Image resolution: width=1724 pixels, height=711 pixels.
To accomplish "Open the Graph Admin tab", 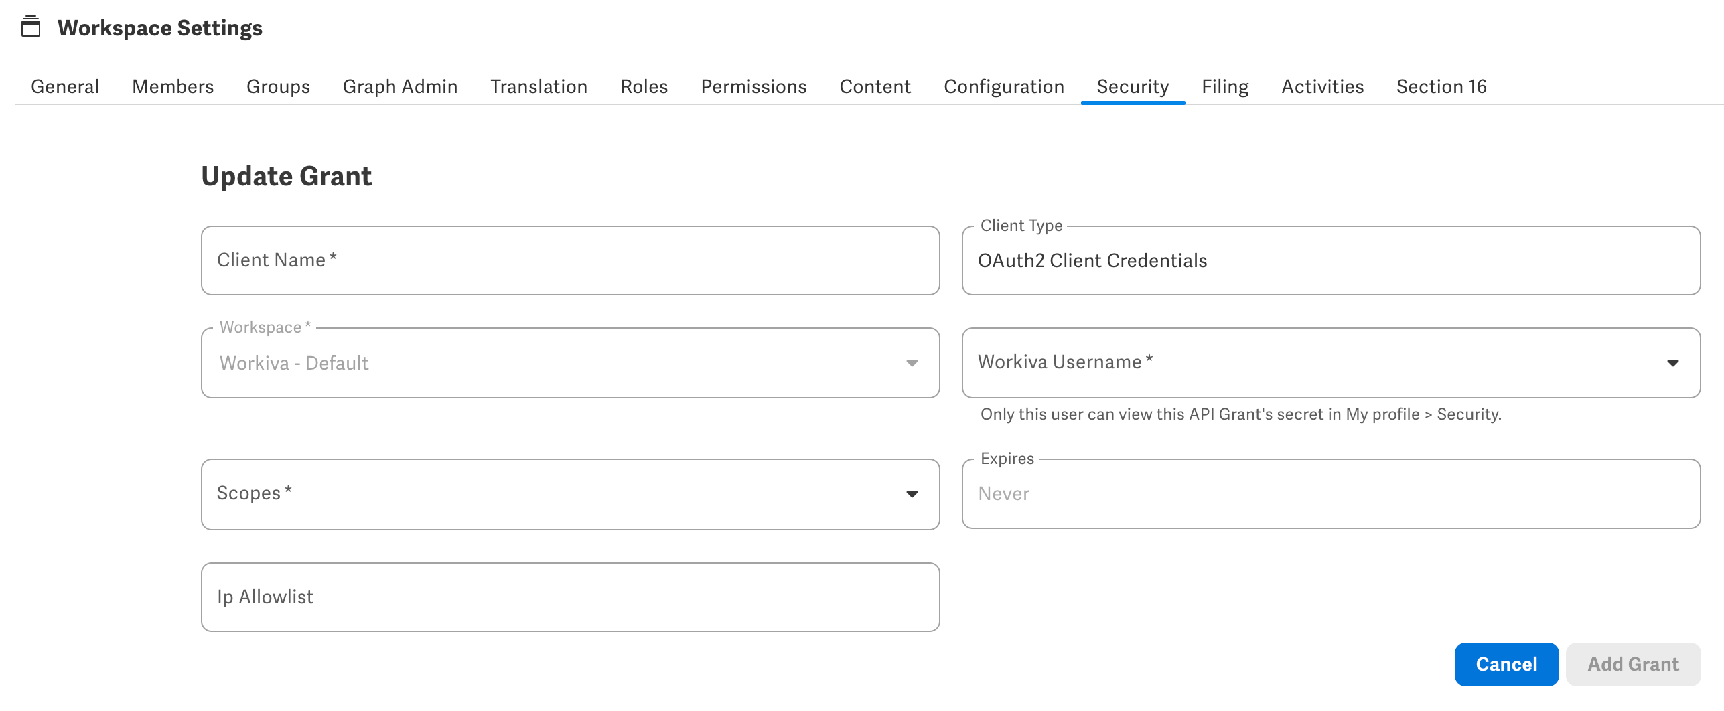I will point(400,86).
